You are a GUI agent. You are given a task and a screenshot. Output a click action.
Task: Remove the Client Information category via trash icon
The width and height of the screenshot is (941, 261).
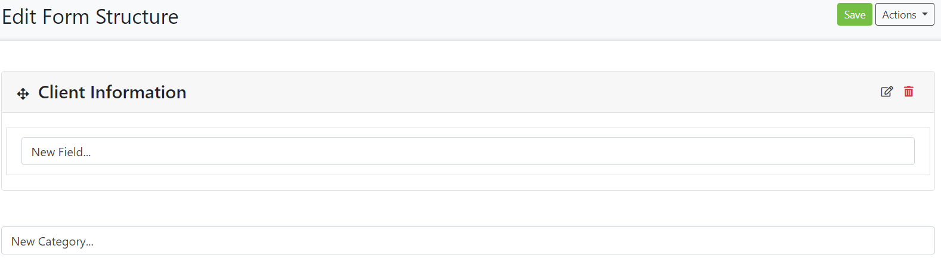909,91
